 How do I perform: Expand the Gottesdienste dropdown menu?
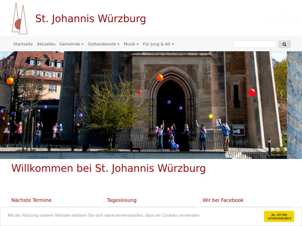pos(103,44)
